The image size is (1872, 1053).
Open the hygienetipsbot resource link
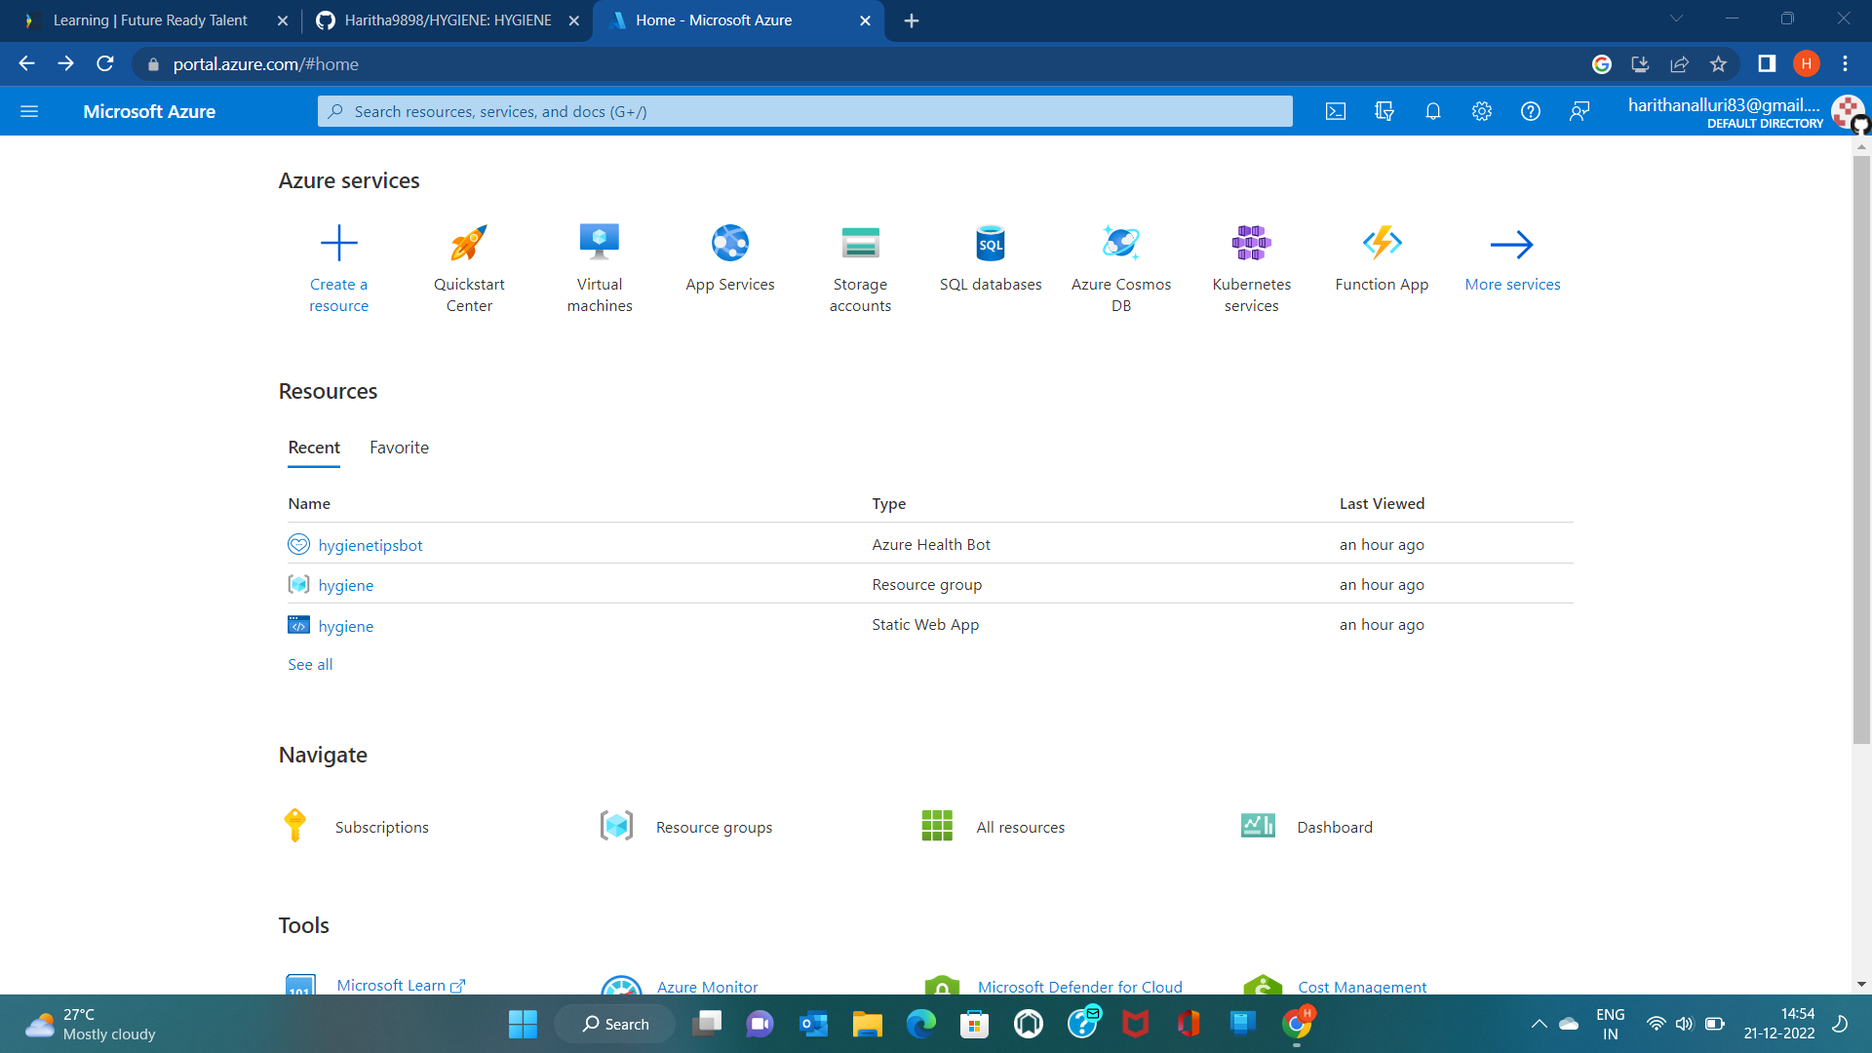tap(370, 545)
